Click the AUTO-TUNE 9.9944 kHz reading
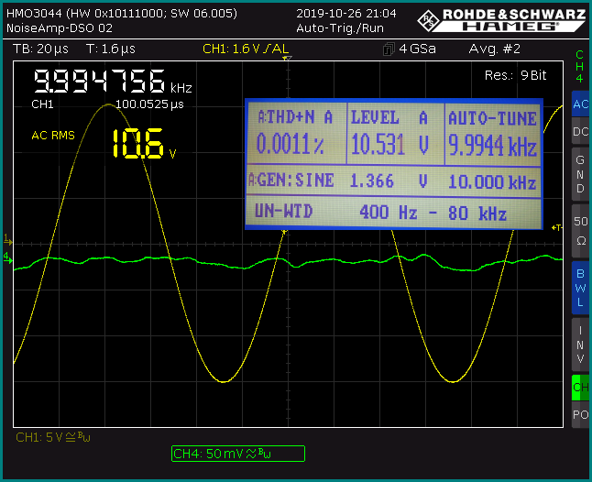Screen dimensions: 592x482 pos(492,146)
